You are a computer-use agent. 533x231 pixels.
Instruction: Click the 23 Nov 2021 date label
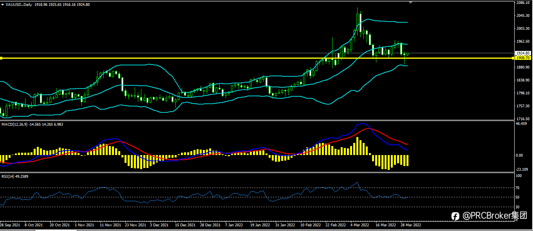point(135,226)
